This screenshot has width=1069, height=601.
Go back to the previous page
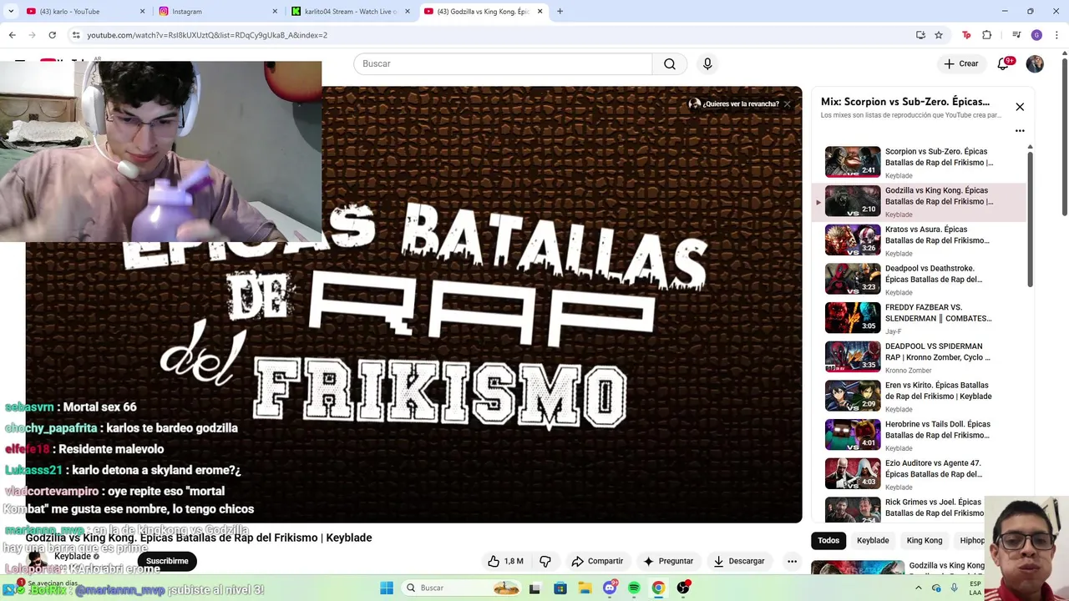(x=12, y=35)
